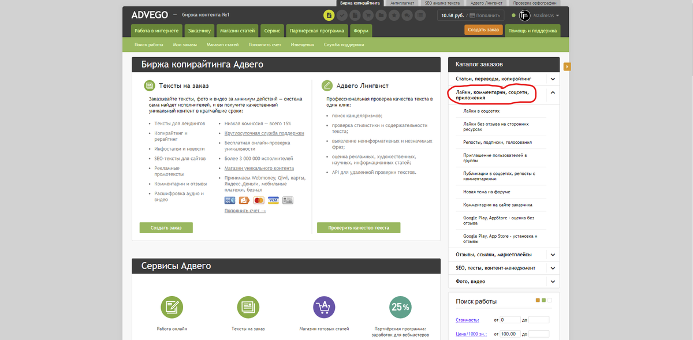Click Проверить качество текста button

click(x=359, y=227)
